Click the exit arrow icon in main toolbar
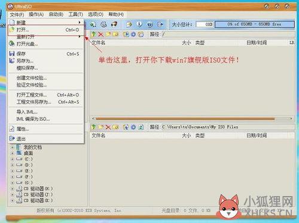The width and height of the screenshot is (299, 223). pyautogui.click(x=160, y=25)
